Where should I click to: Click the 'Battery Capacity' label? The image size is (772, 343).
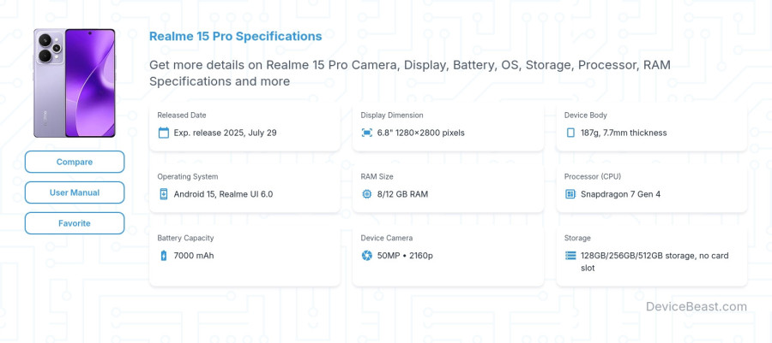click(185, 238)
